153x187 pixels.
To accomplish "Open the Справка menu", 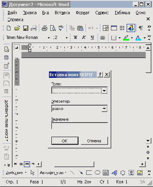I will (15, 20).
